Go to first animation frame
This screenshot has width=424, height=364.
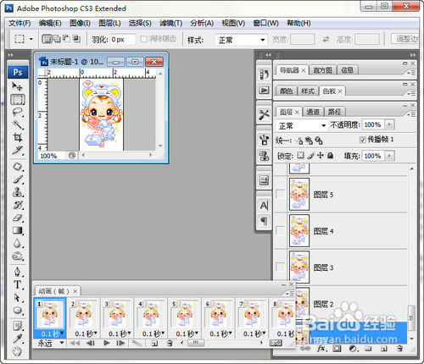(75, 343)
